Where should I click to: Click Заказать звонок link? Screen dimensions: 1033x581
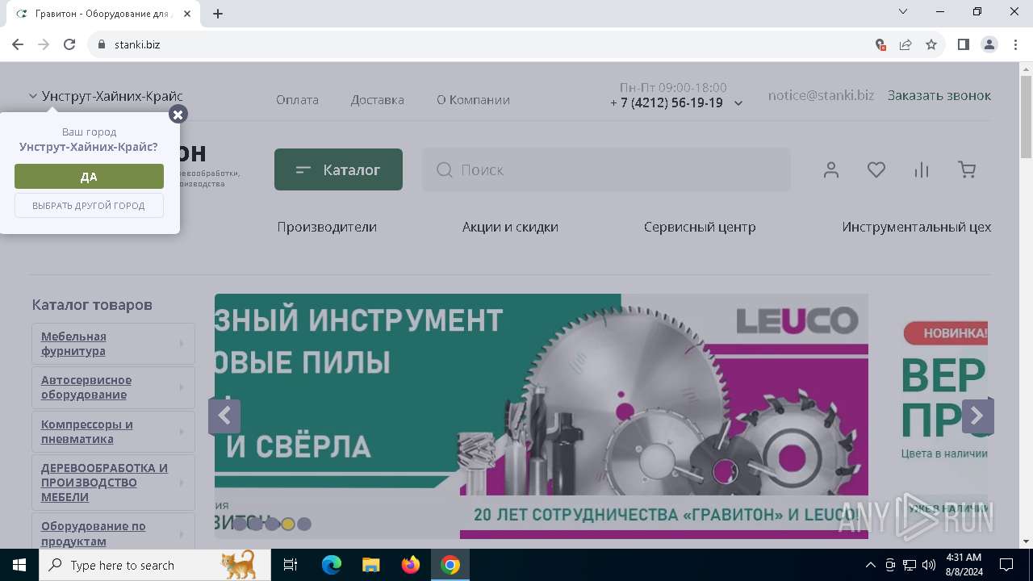(939, 95)
